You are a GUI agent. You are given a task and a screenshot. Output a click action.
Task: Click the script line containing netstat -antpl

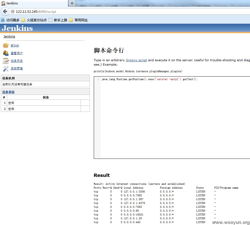click(150, 79)
